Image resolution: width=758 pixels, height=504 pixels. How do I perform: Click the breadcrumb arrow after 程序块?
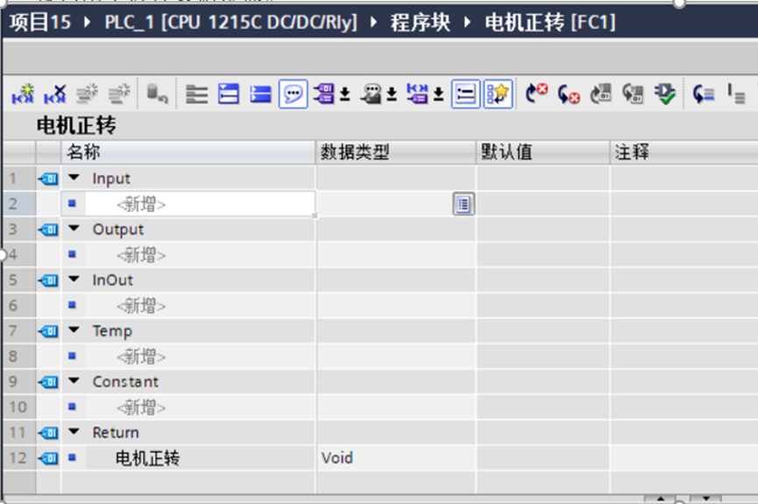tap(467, 22)
